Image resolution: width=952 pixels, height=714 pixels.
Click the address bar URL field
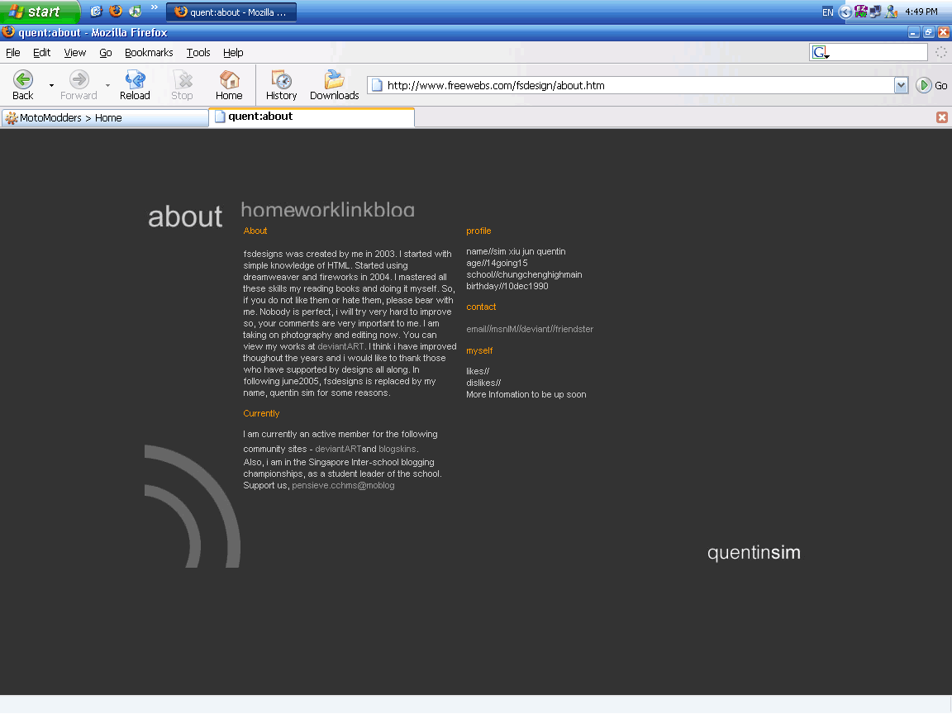pos(637,86)
